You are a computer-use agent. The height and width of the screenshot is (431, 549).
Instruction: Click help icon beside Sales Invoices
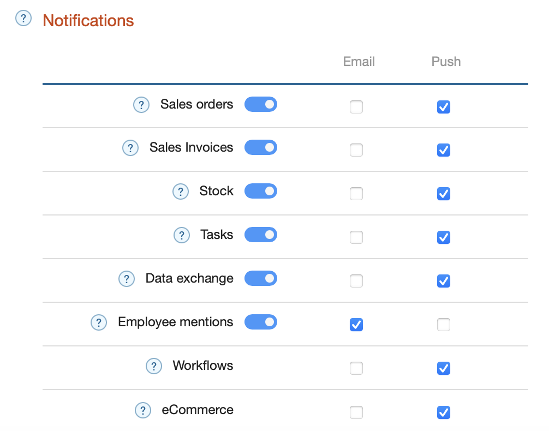(130, 148)
